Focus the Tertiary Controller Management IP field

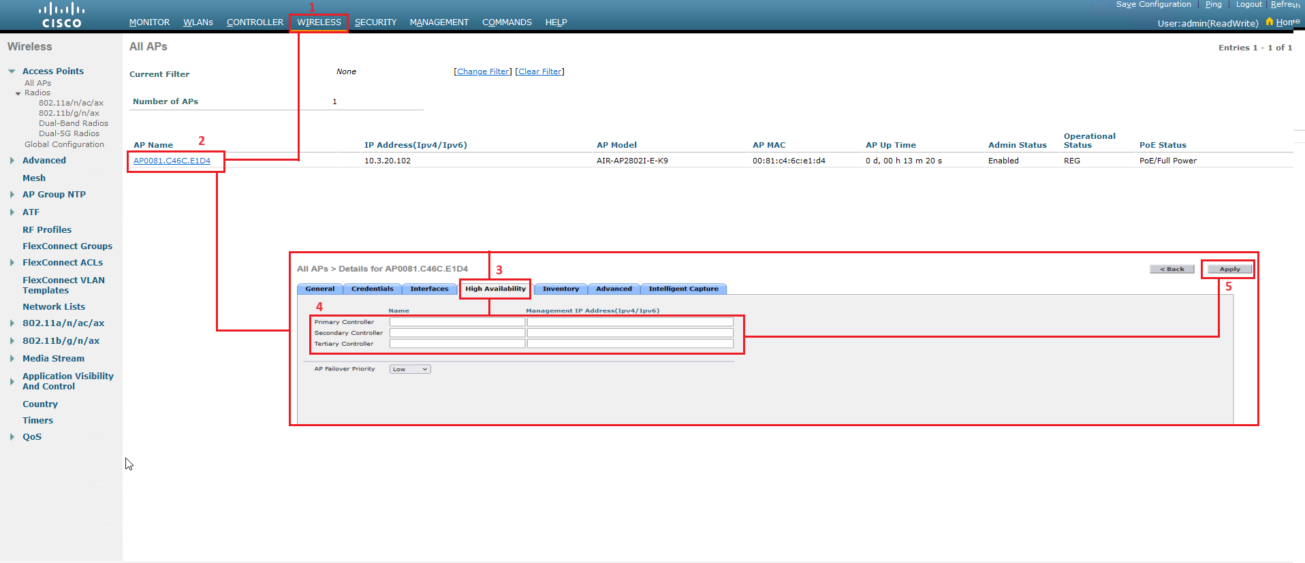630,344
